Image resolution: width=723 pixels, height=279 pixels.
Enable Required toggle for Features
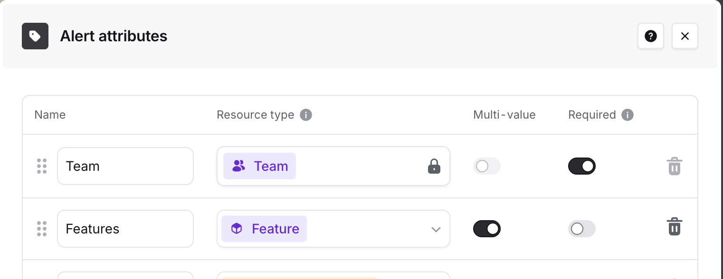582,229
